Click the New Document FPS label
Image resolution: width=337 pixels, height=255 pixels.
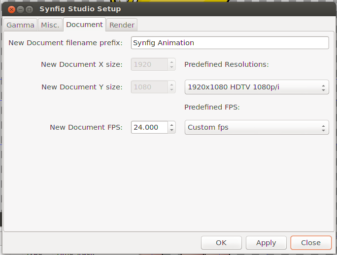tap(86, 127)
